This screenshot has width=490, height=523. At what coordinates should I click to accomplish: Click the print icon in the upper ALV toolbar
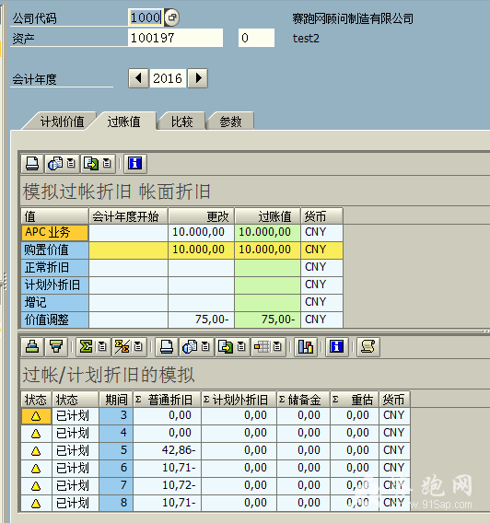32,164
